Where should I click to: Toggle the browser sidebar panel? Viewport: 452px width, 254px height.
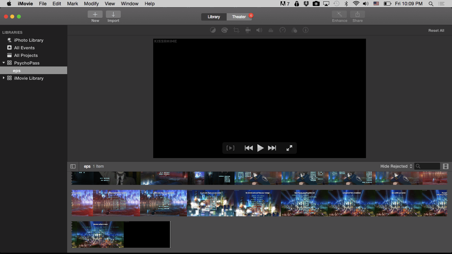coord(73,166)
